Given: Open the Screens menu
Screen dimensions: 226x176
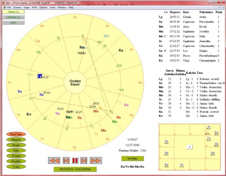Looking at the screenshot, I should click(17, 7).
